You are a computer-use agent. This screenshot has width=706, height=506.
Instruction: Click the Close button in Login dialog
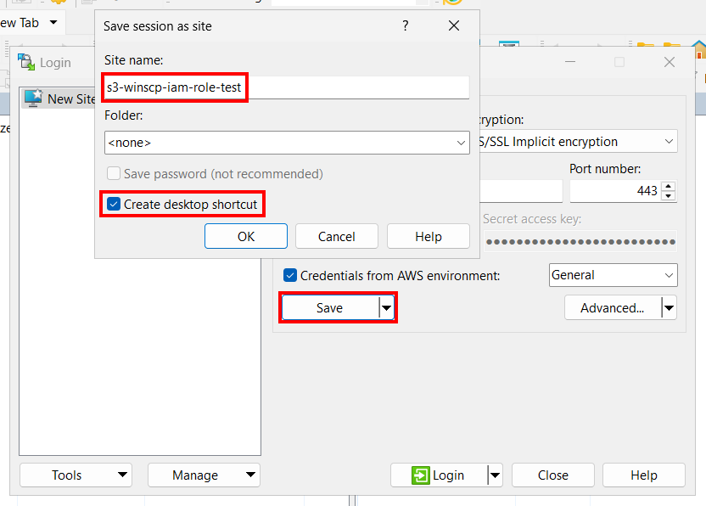(x=553, y=475)
